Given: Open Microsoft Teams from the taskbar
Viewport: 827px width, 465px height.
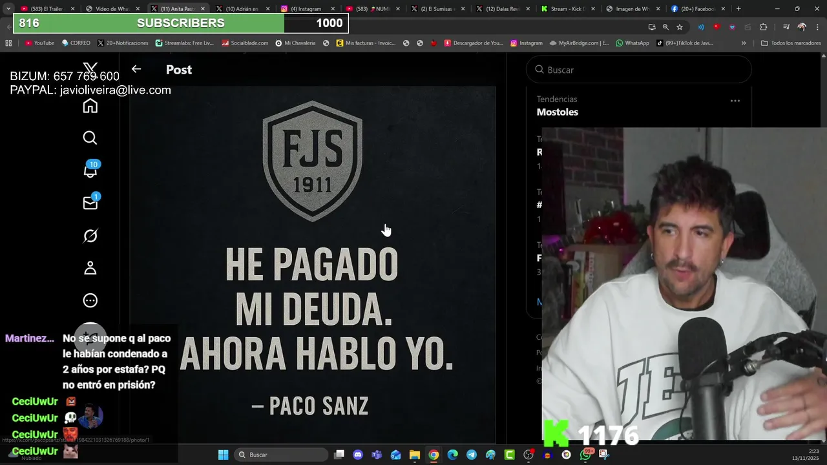Looking at the screenshot, I should coord(377,455).
